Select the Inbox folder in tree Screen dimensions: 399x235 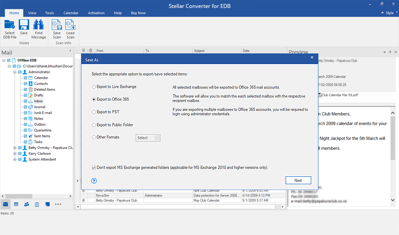tap(39, 101)
